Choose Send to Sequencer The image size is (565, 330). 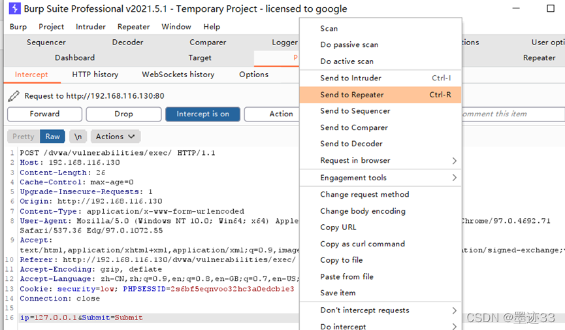coord(381,111)
